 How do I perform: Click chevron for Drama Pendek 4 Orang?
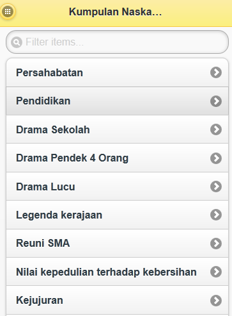click(216, 158)
